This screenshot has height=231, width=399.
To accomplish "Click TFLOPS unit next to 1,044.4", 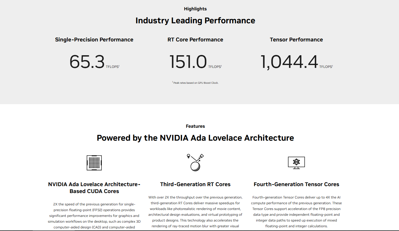I will coord(326,67).
